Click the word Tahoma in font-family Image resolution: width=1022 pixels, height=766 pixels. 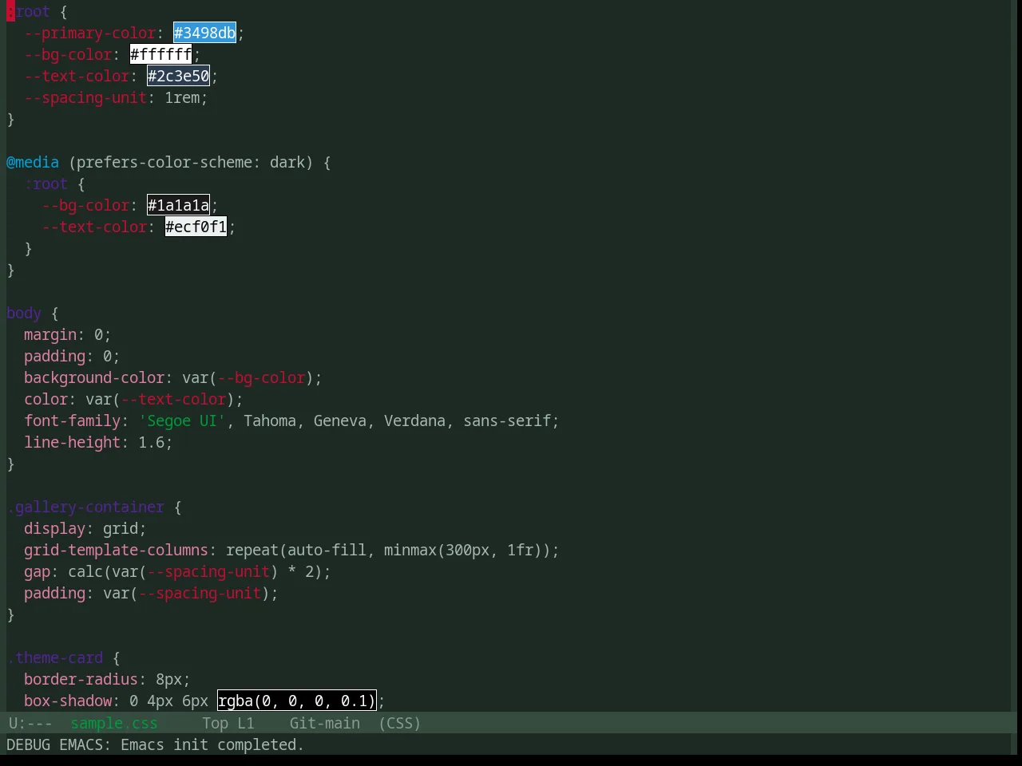coord(270,421)
